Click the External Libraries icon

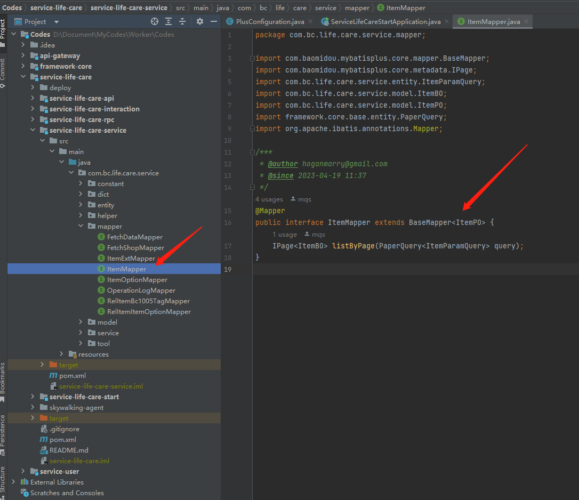pos(25,482)
